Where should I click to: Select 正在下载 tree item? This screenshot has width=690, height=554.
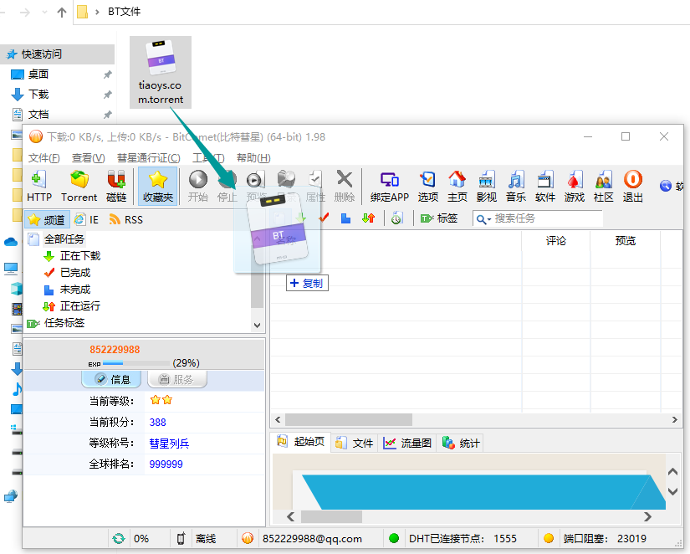(x=80, y=256)
